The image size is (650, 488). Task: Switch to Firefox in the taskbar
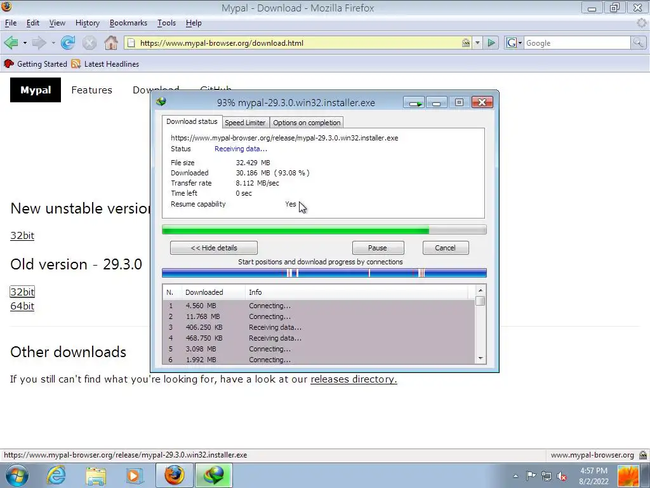pos(174,475)
